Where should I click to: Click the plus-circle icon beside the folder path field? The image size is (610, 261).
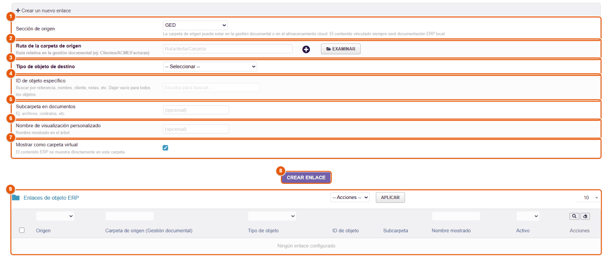[306, 49]
